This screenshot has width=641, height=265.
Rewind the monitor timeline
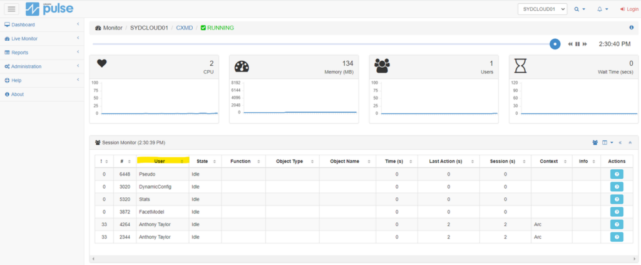point(570,44)
